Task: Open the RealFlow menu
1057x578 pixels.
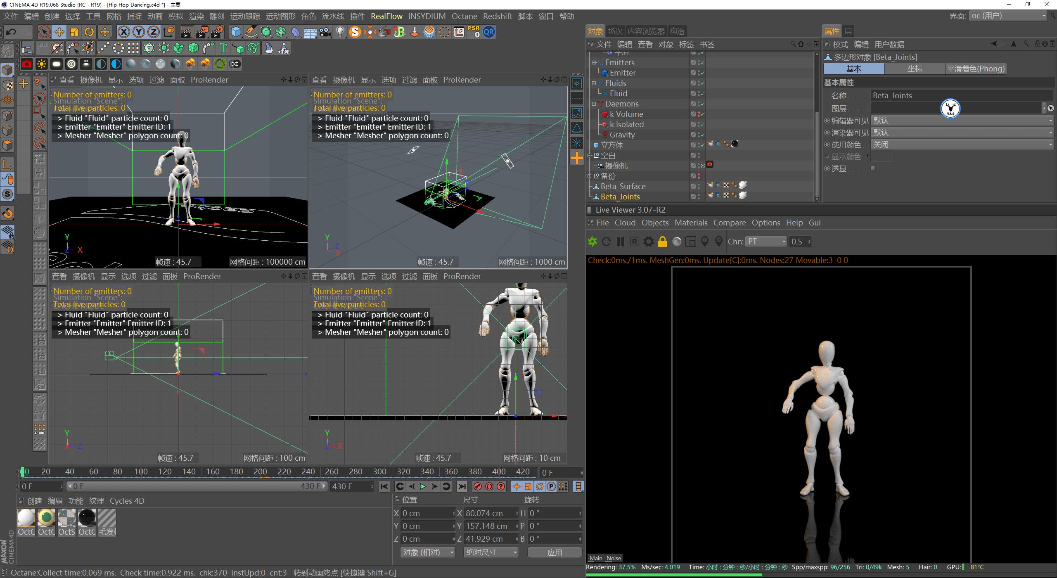Action: (386, 16)
